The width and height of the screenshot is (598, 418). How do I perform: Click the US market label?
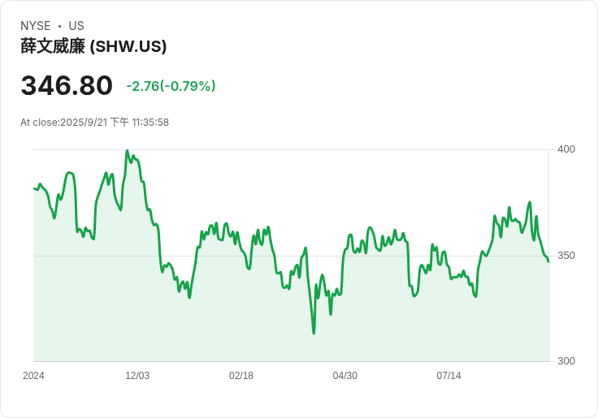click(76, 26)
